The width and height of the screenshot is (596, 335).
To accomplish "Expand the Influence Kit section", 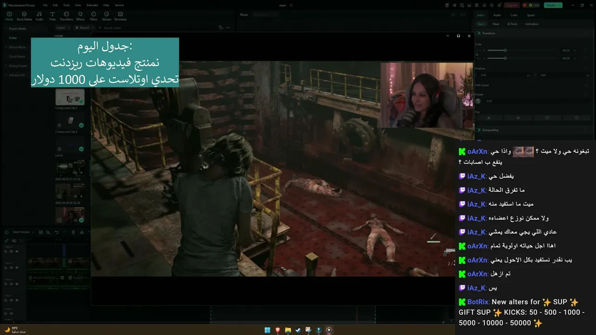I will pyautogui.click(x=6, y=75).
